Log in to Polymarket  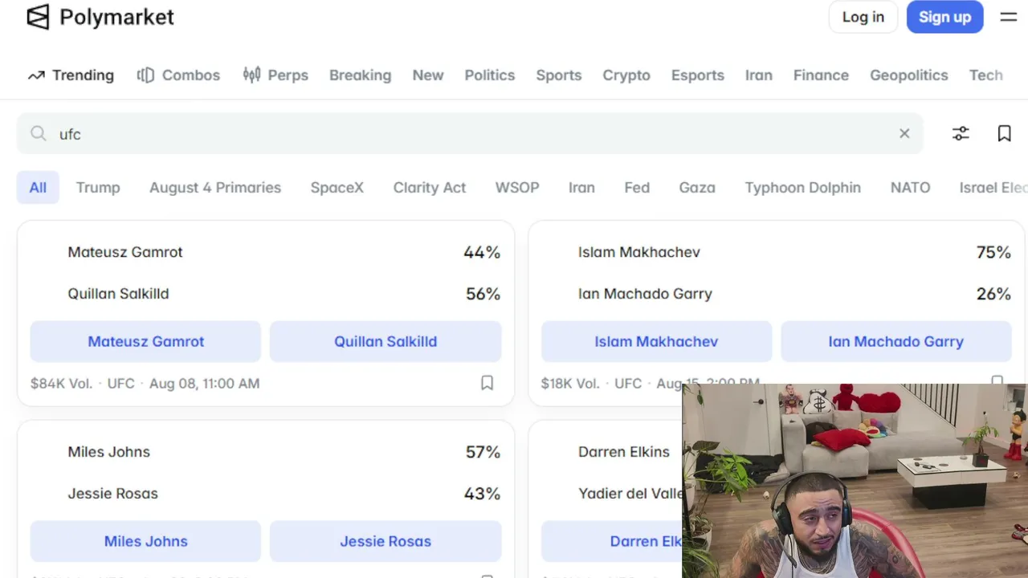863,17
